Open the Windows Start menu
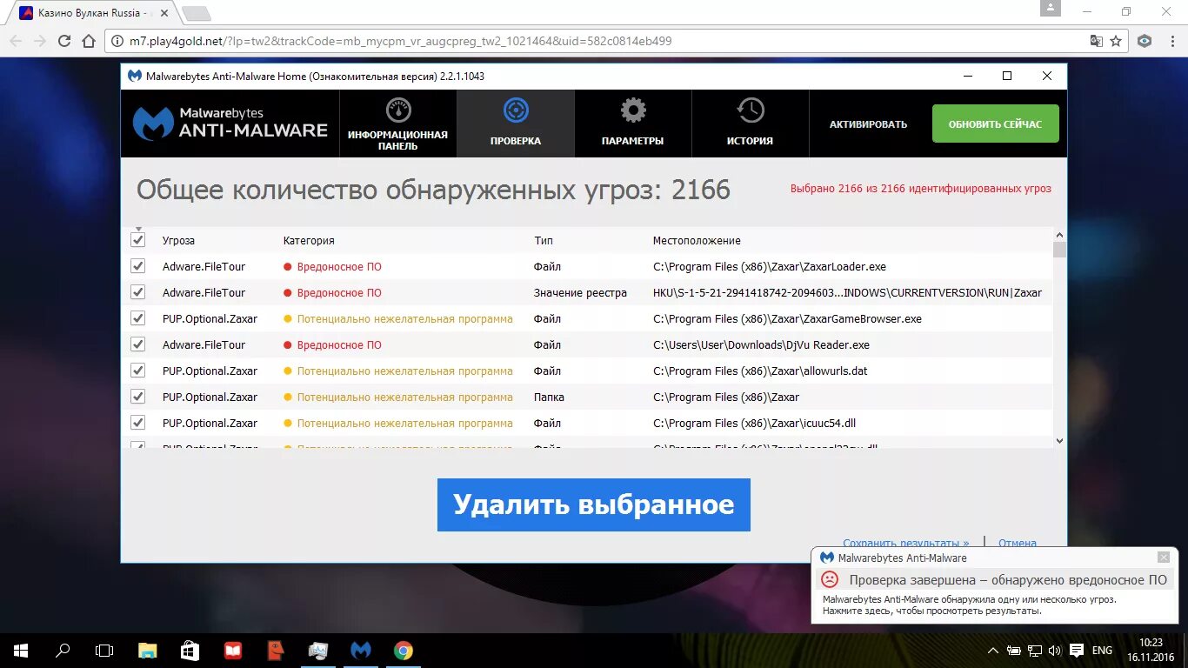 click(21, 651)
